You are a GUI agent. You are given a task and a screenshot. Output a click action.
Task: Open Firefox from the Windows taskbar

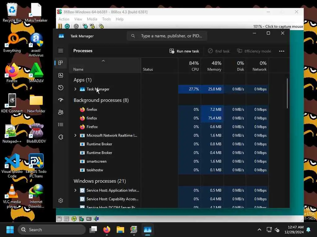[107, 230]
